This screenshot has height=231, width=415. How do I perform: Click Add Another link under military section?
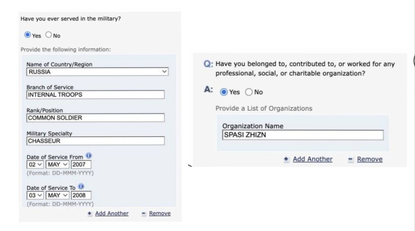(112, 214)
